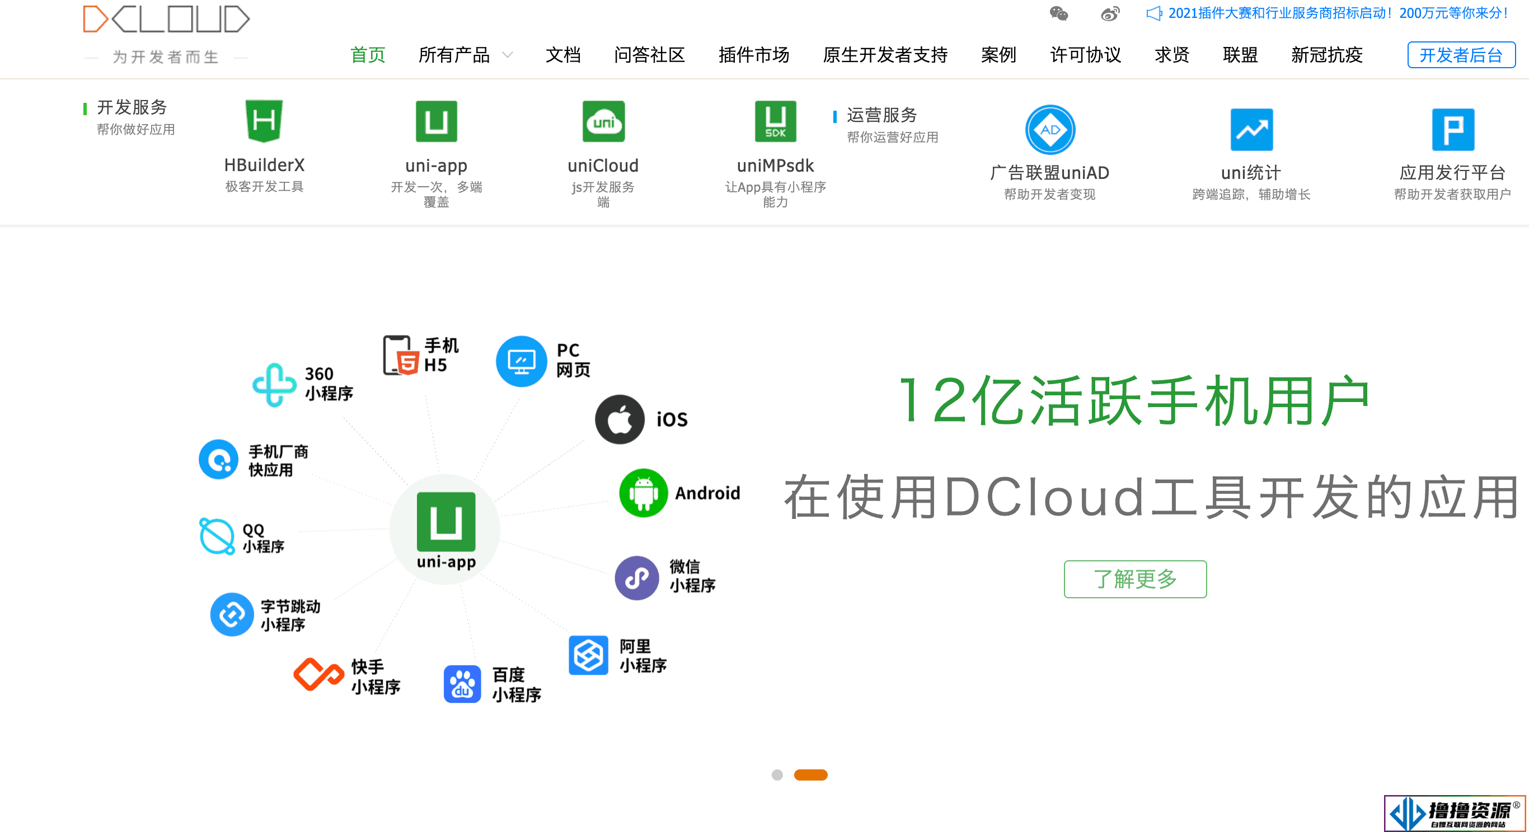
Task: Click the central uni-app hub icon
Action: point(445,522)
